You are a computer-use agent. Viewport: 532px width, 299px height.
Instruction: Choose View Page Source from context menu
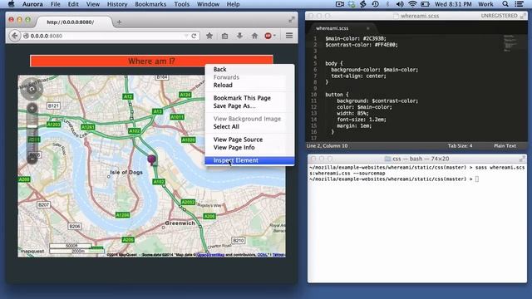click(249, 140)
